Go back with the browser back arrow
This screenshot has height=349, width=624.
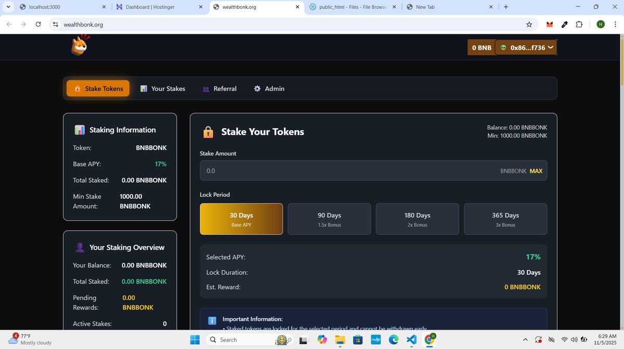[9, 24]
